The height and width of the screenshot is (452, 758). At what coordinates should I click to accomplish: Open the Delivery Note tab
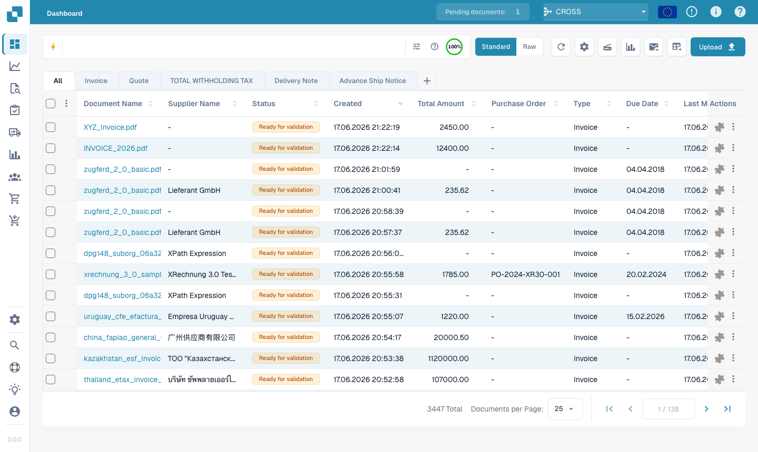(296, 81)
